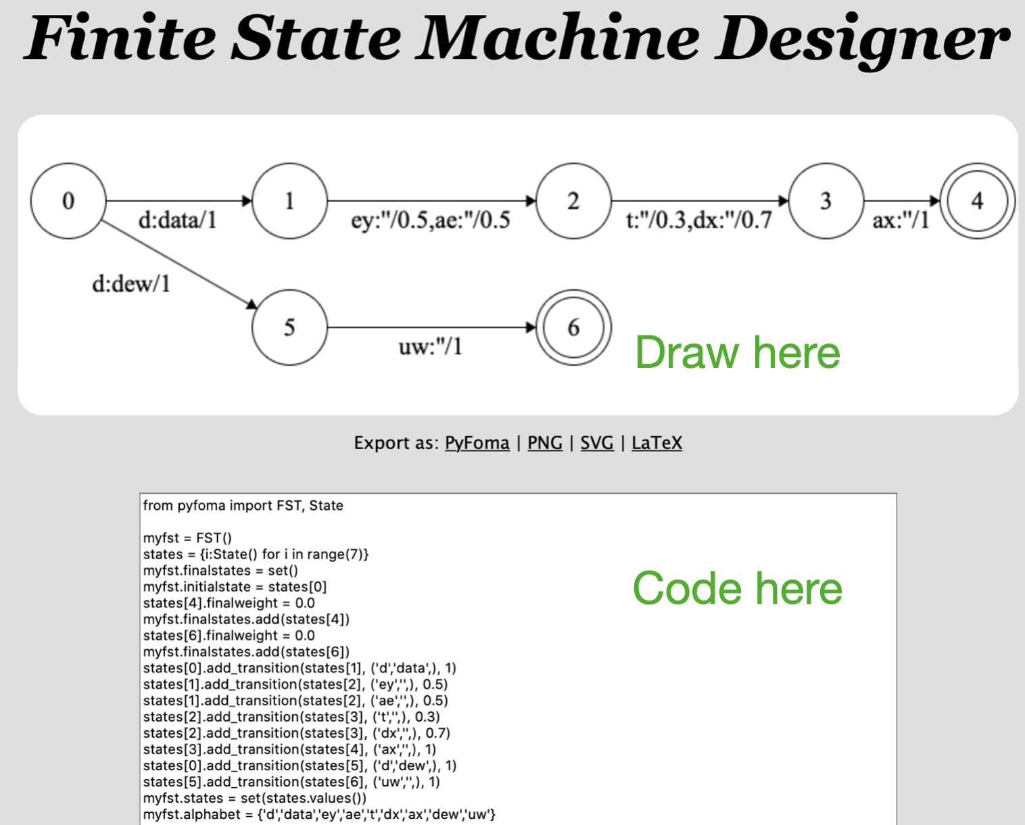1025x825 pixels.
Task: Click the ('ax','',) add_transition line
Action: pyautogui.click(x=289, y=749)
